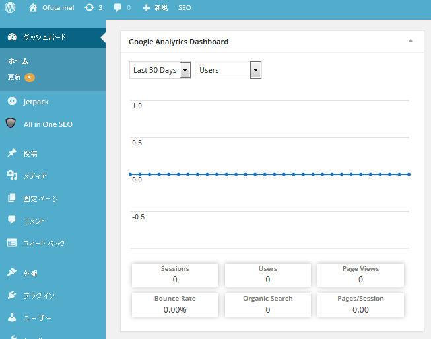The width and height of the screenshot is (431, 339).
Task: Click the plus icon for 新規
Action: click(147, 8)
